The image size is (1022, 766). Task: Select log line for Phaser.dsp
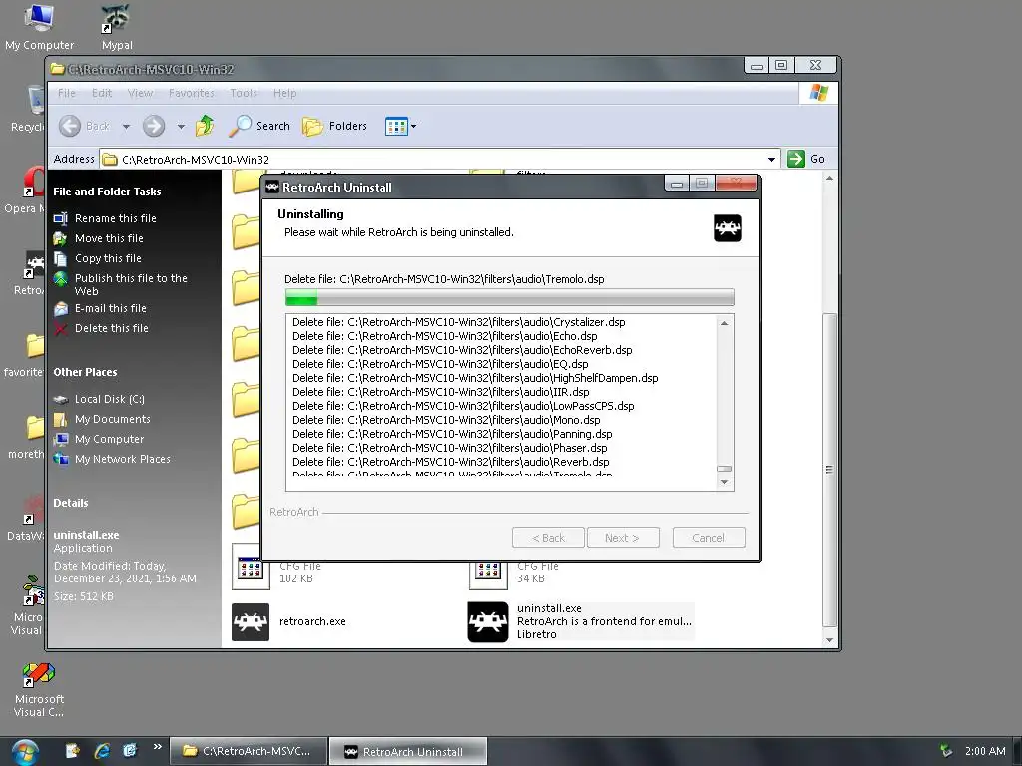[x=450, y=448]
